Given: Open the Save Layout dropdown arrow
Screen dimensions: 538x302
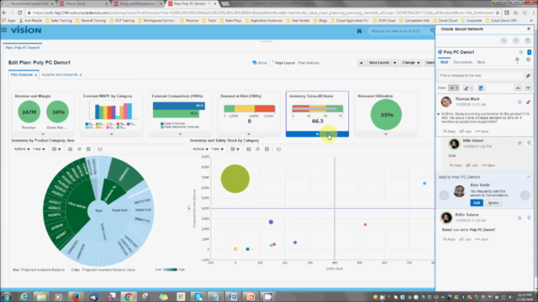Looking at the screenshot, I should (x=394, y=63).
